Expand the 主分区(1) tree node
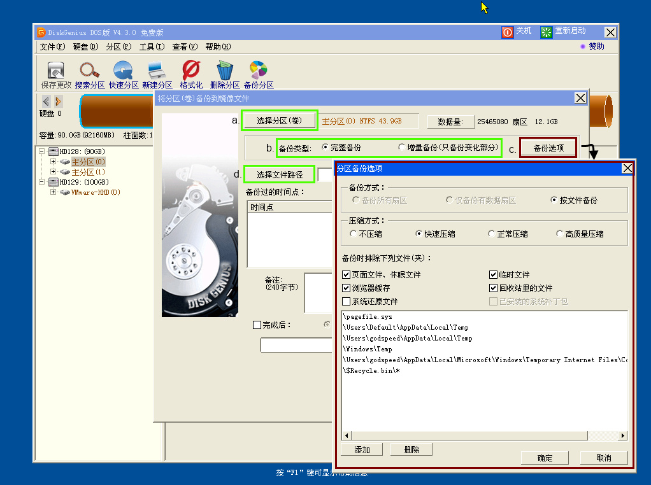Screen dimensions: 651x485 [53, 172]
